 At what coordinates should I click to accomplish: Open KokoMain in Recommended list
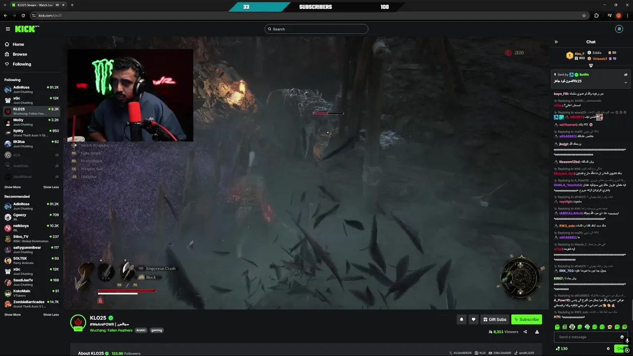click(32, 293)
